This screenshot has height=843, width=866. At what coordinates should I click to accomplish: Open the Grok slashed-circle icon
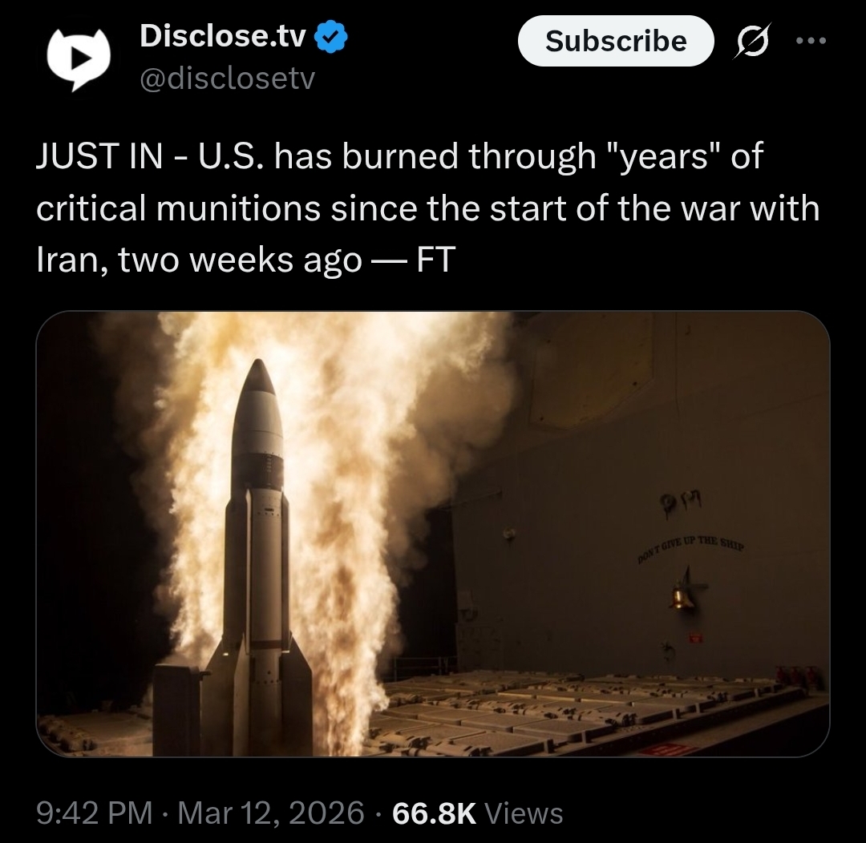[751, 40]
